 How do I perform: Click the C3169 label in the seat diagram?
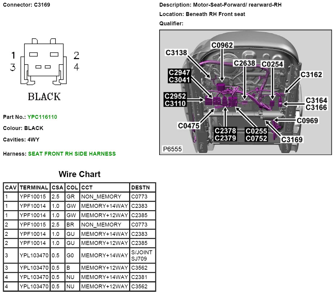(x=292, y=140)
